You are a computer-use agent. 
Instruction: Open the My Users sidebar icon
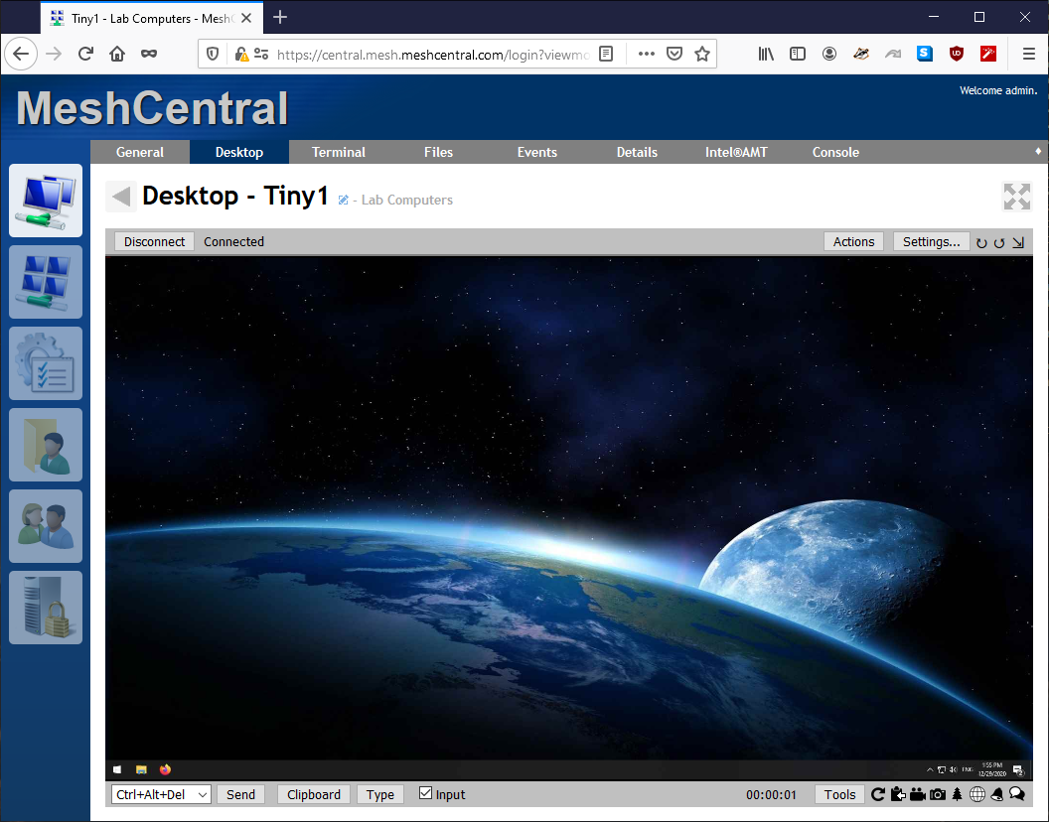(46, 526)
